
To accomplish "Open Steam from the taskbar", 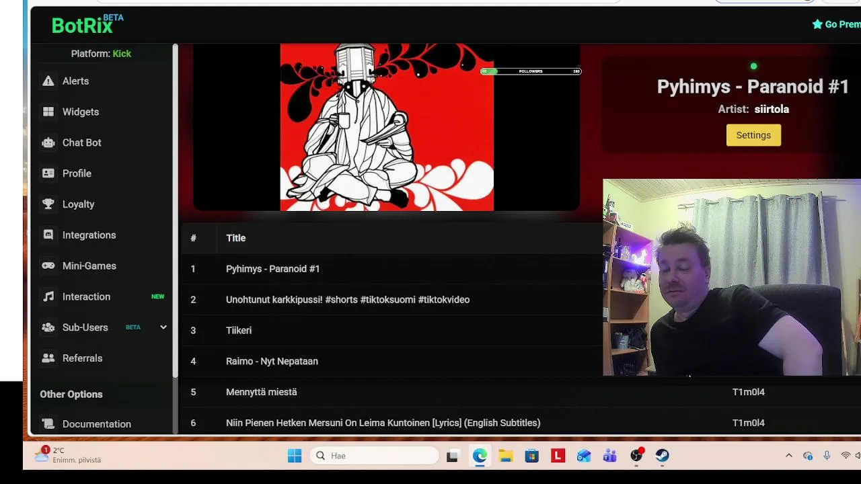I will pos(663,456).
